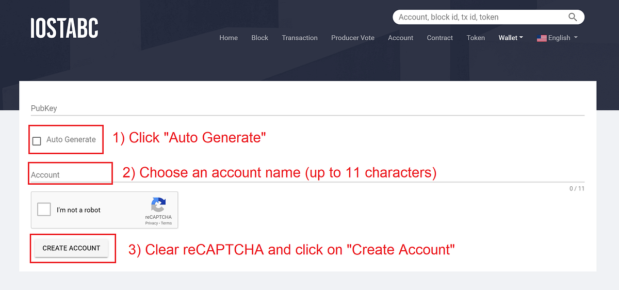Open reCAPTCHA Privacy link
This screenshot has height=290, width=619.
[152, 223]
